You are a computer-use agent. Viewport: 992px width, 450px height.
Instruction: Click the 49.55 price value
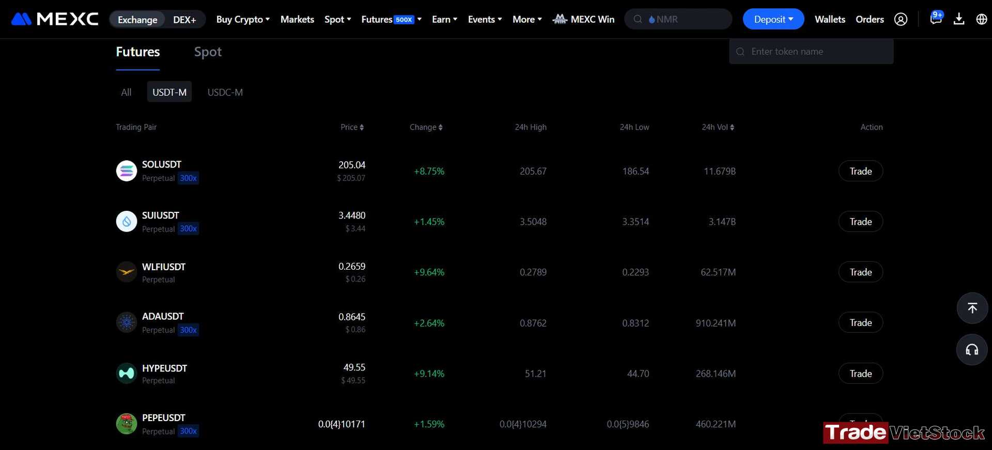tap(354, 367)
